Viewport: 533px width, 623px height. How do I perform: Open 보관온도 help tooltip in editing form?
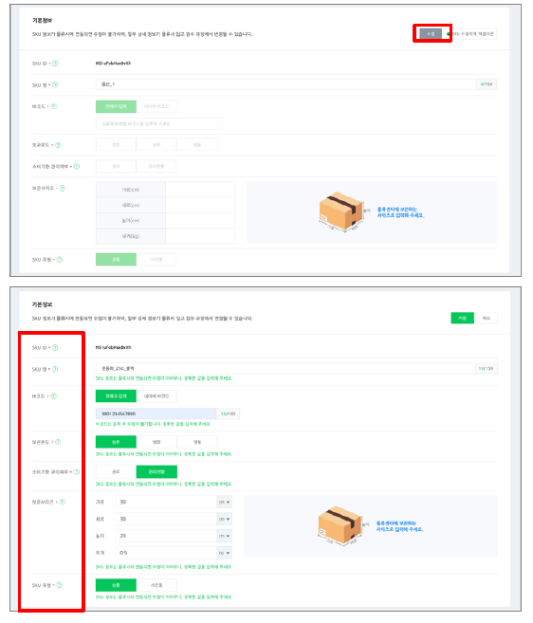point(58,442)
